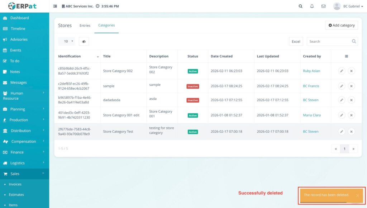Toggle the sidebar hamburger menu icon
The width and height of the screenshot is (367, 208).
point(55,6)
